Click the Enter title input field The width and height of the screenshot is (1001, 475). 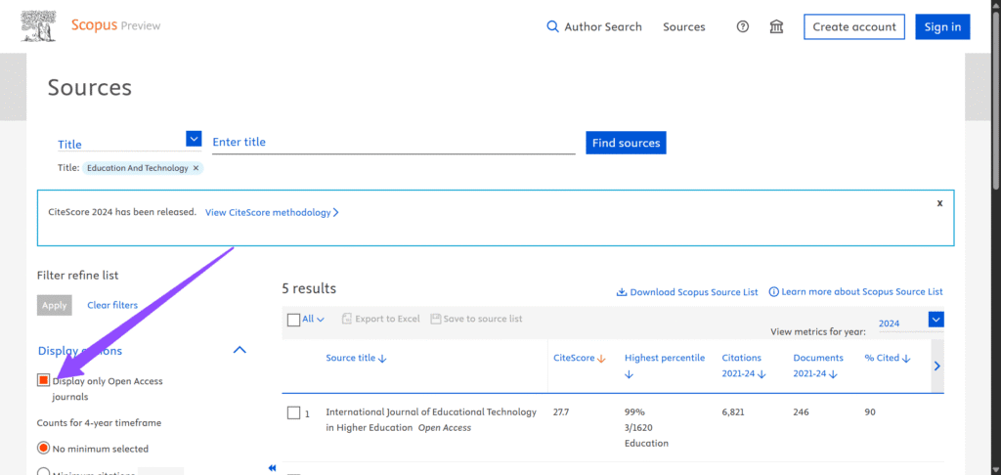pyautogui.click(x=393, y=143)
